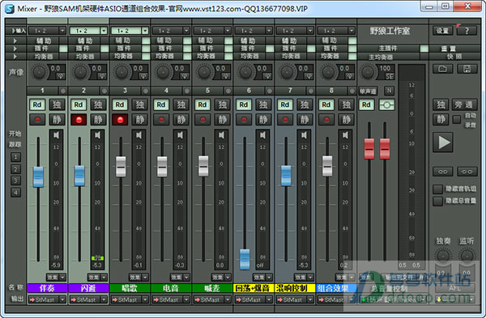Disarm the lit record button on channel 2
Screen dimensions: 486x318
79,120
